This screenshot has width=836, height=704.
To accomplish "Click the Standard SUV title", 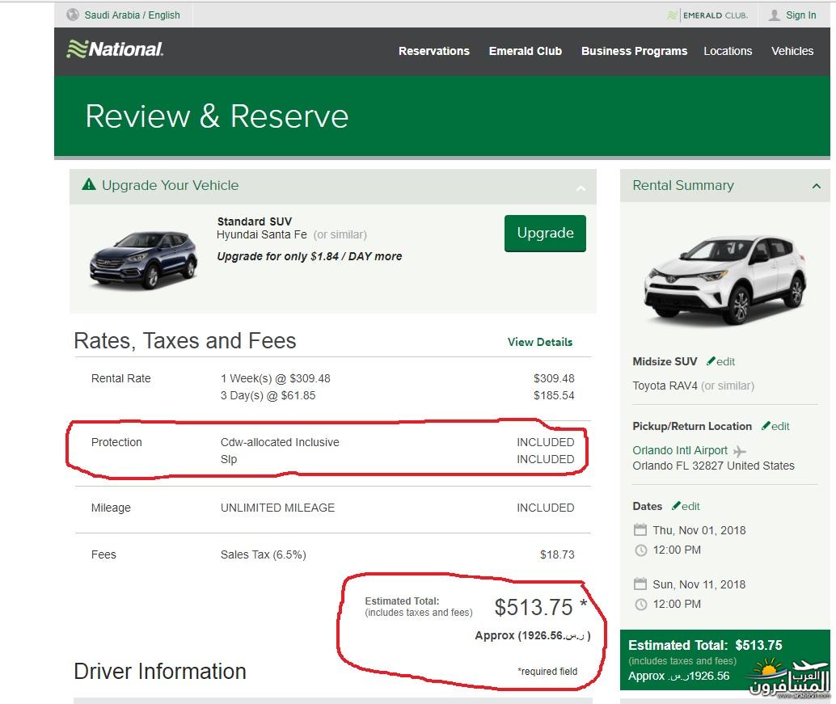I will pyautogui.click(x=255, y=221).
